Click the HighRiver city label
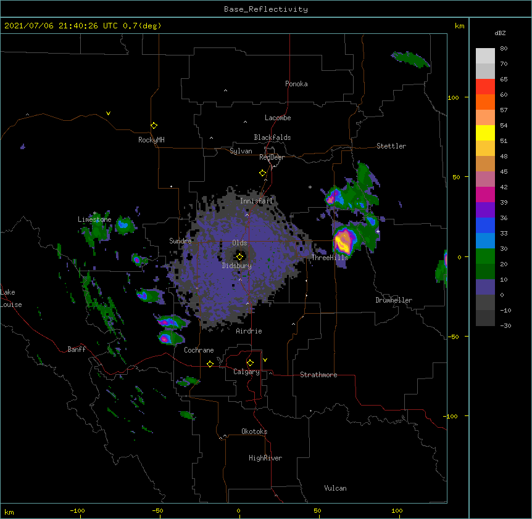Viewport: 532px width, 519px height. tap(265, 458)
